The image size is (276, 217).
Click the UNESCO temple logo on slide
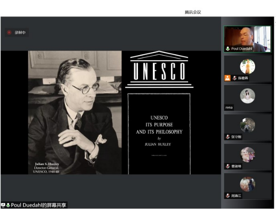click(159, 70)
